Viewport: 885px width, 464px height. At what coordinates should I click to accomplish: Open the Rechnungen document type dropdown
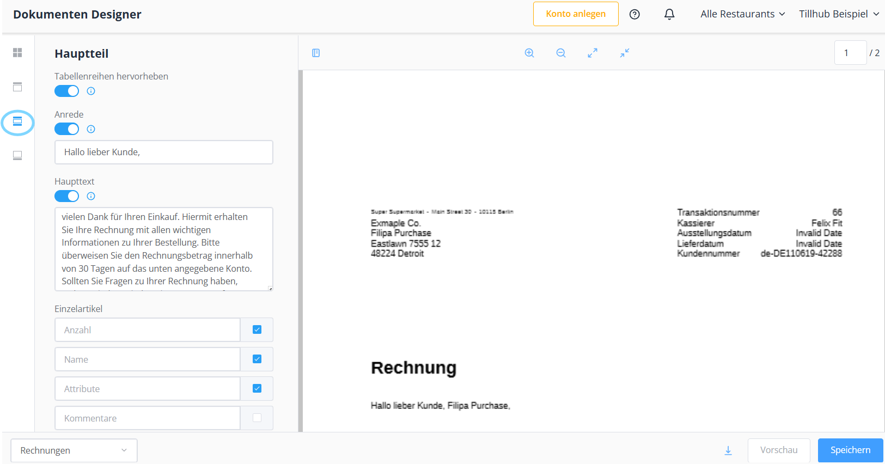pos(74,450)
